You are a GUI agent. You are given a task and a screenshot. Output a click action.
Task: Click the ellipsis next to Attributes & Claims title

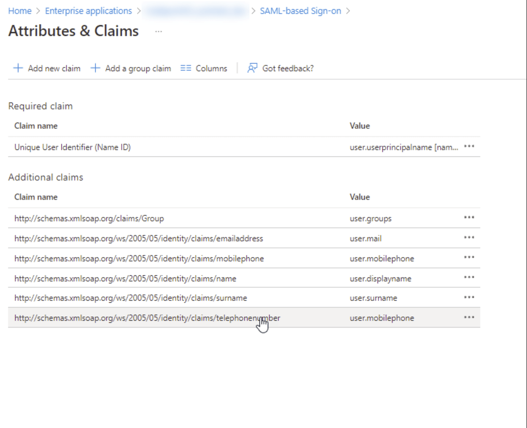pos(158,32)
